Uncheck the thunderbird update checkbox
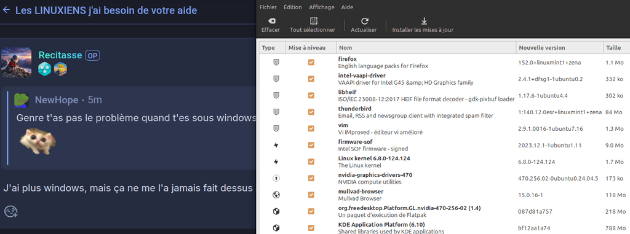The image size is (630, 234). pyautogui.click(x=311, y=112)
